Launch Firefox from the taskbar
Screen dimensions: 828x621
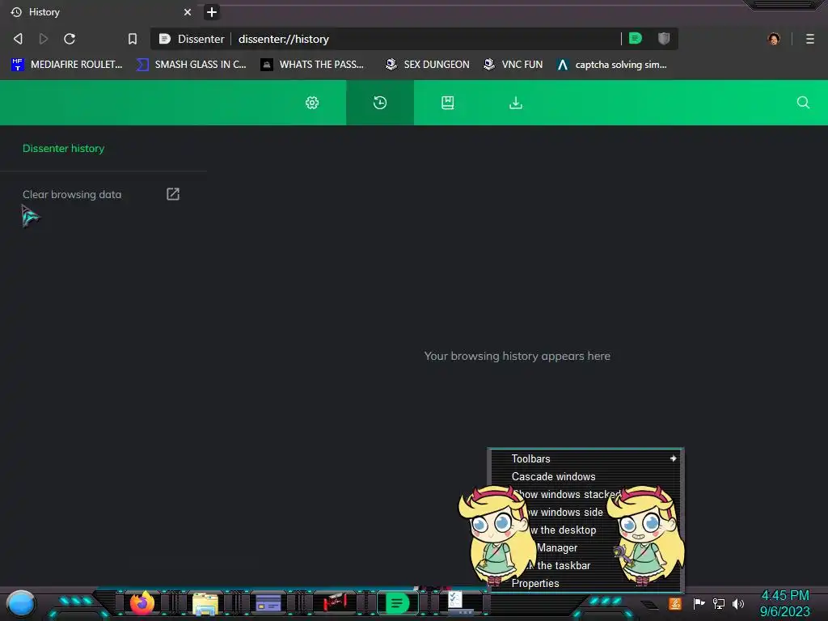[x=142, y=603]
